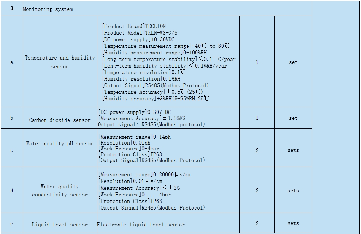Select the "Electronic liquid level sensor" description cell
361x234 pixels.
(x=141, y=225)
